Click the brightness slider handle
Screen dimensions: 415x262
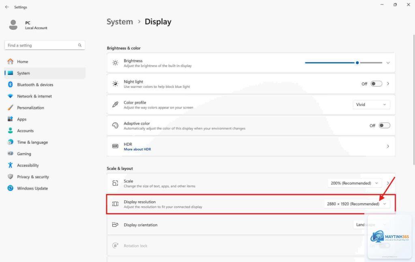pyautogui.click(x=357, y=63)
